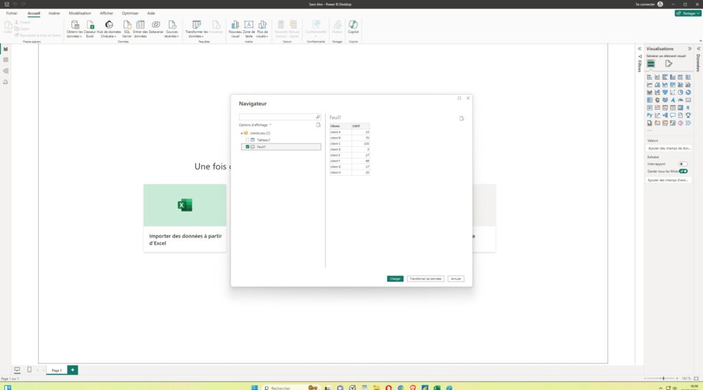Open the DAX query view in left sidebar
The width and height of the screenshot is (703, 390).
pyautogui.click(x=5, y=82)
